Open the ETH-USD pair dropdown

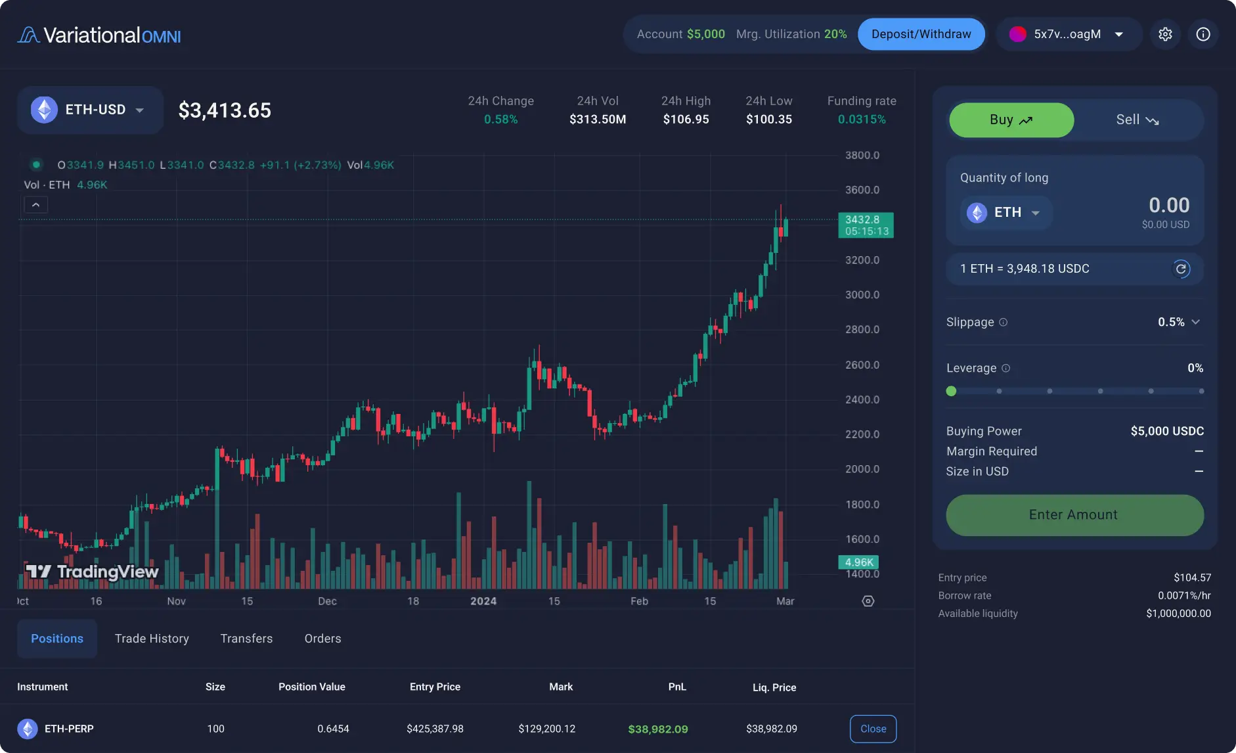coord(90,110)
